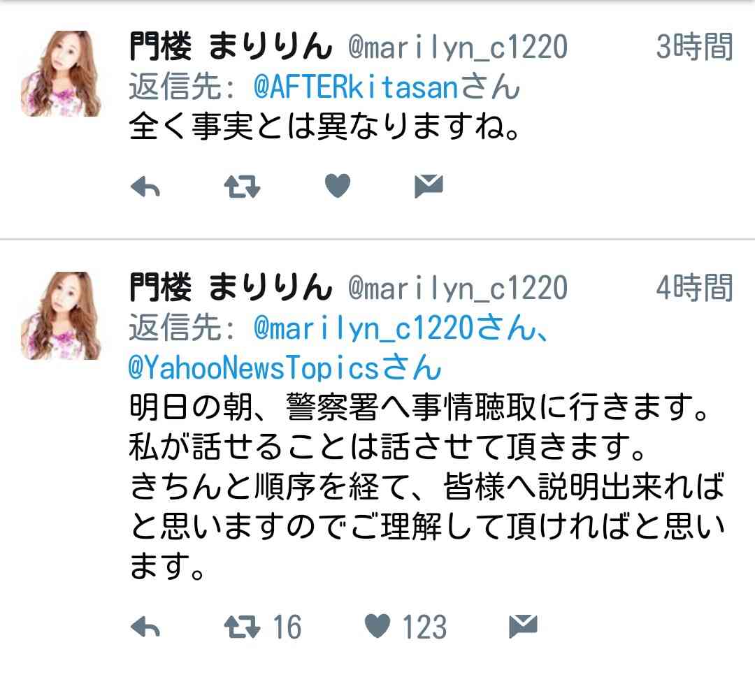
Task: Open @marilyn_c1220 reply-to mention link
Action: [x=363, y=328]
